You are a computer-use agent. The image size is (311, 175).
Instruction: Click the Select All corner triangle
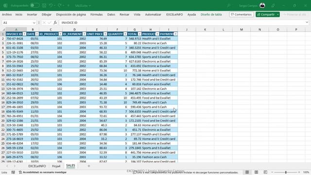[x=3, y=30]
